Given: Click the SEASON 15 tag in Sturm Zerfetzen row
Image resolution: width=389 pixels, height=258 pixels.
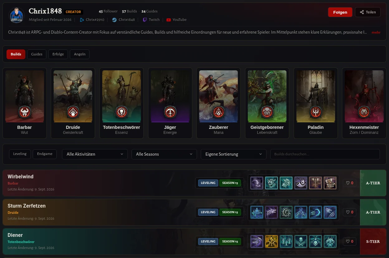Looking at the screenshot, I should click(230, 212).
